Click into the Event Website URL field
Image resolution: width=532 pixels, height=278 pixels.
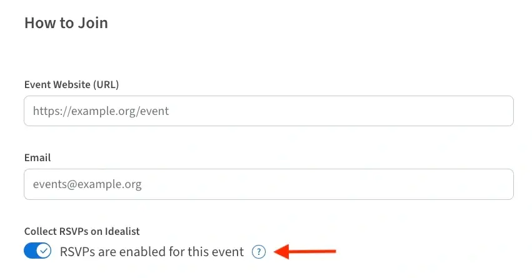[x=269, y=111]
